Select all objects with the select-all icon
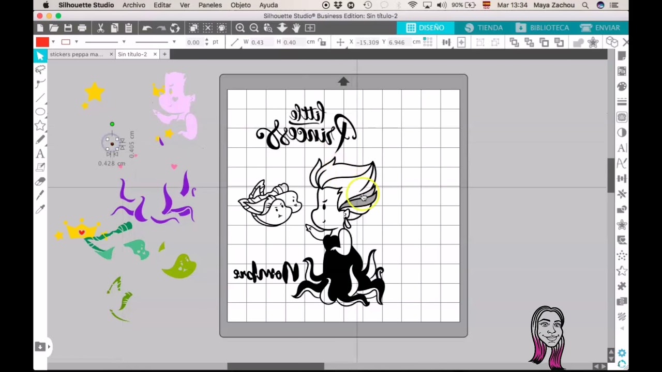The height and width of the screenshot is (372, 662). [193, 28]
